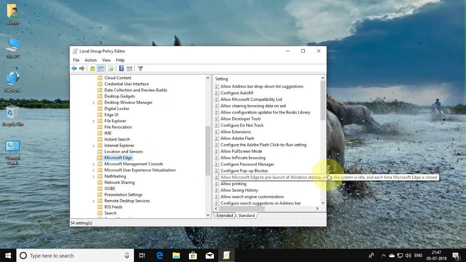Image resolution: width=466 pixels, height=262 pixels.
Task: Expand the Remote Desktop Services node
Action: [94, 201]
